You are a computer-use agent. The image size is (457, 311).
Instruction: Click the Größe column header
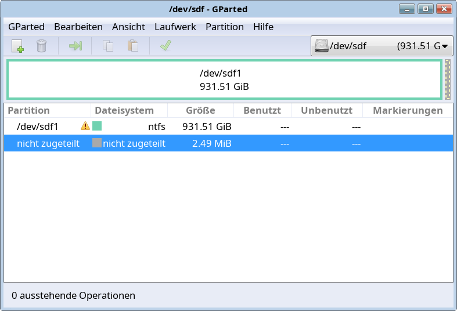pyautogui.click(x=200, y=110)
